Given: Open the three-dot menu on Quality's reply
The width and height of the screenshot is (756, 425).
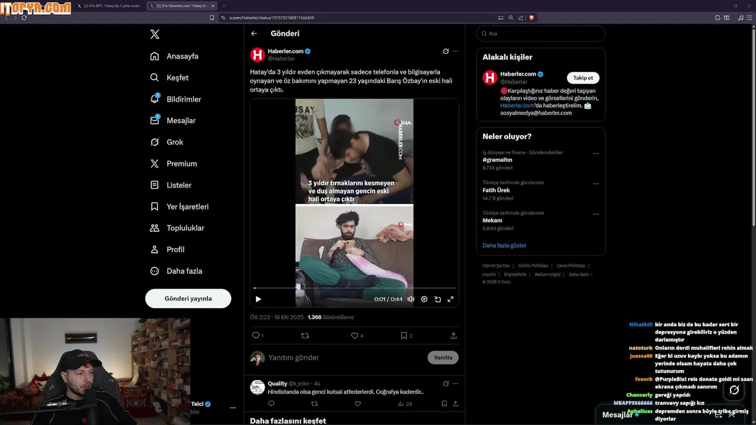Looking at the screenshot, I should coord(455,383).
